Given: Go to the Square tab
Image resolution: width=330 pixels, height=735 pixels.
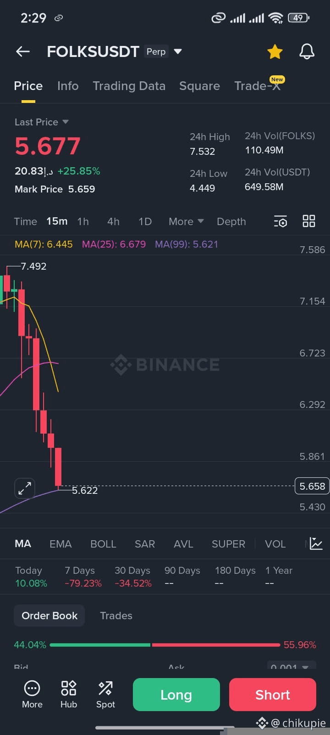Looking at the screenshot, I should click(x=199, y=86).
